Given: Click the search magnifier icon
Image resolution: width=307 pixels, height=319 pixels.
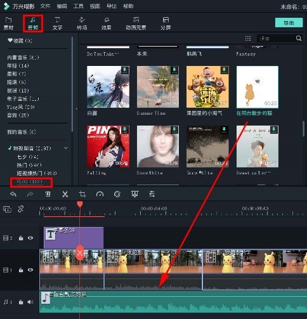Looking at the screenshot, I should point(299,38).
